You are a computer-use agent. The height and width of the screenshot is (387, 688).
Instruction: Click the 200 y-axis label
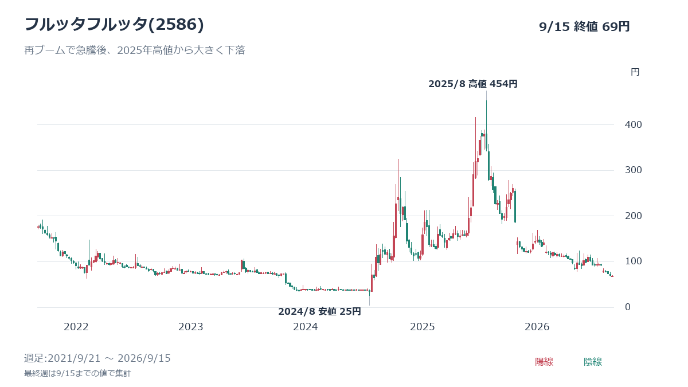click(634, 216)
